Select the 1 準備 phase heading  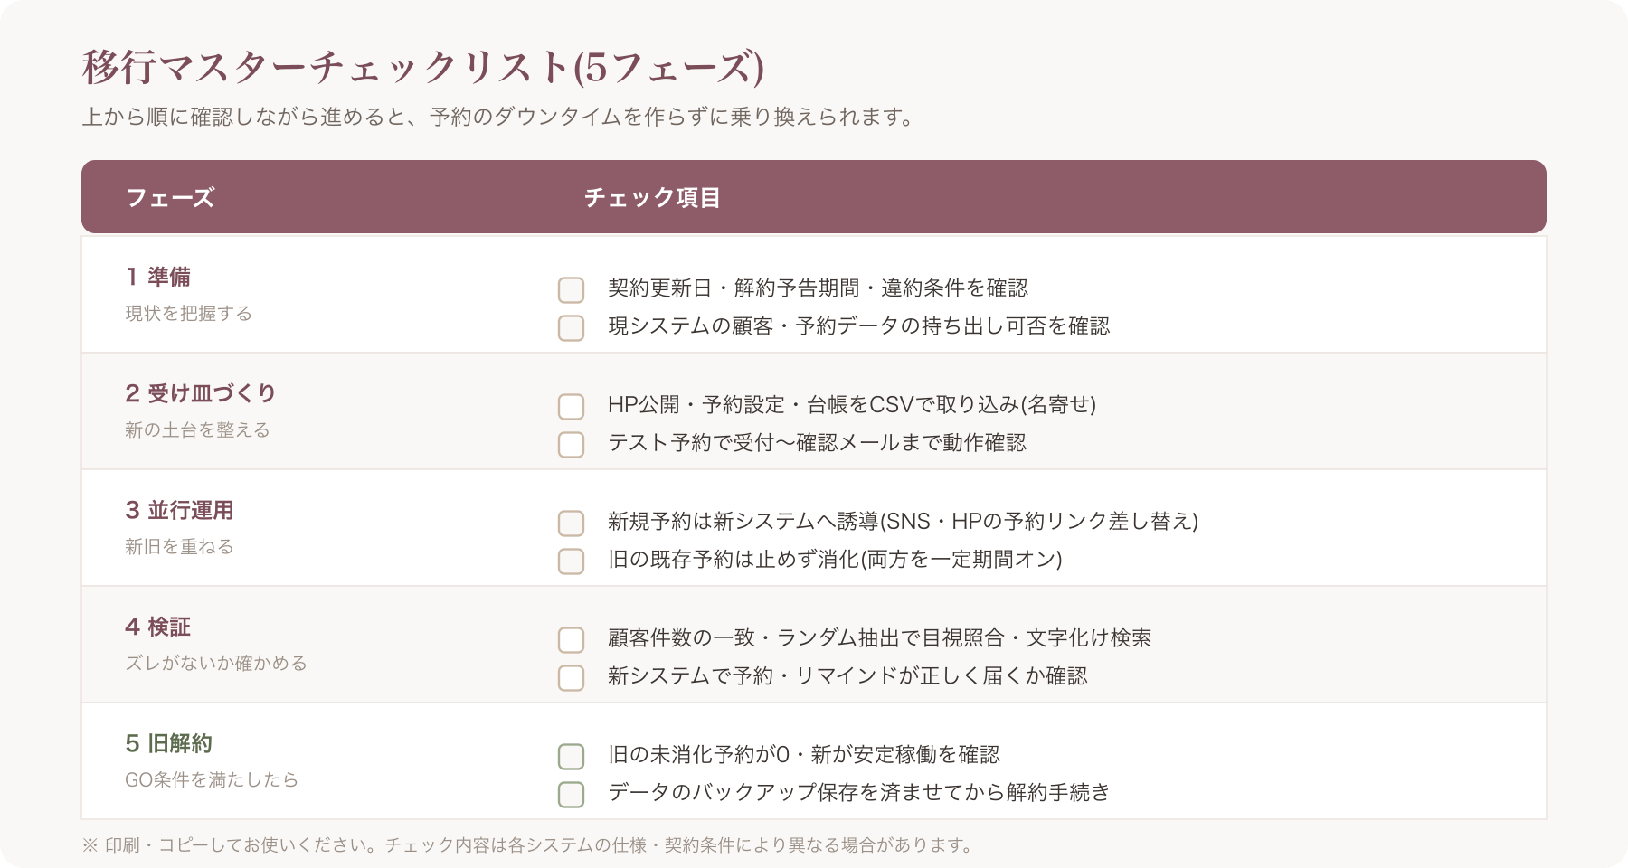158,277
